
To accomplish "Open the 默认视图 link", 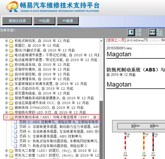I will [159, 32].
